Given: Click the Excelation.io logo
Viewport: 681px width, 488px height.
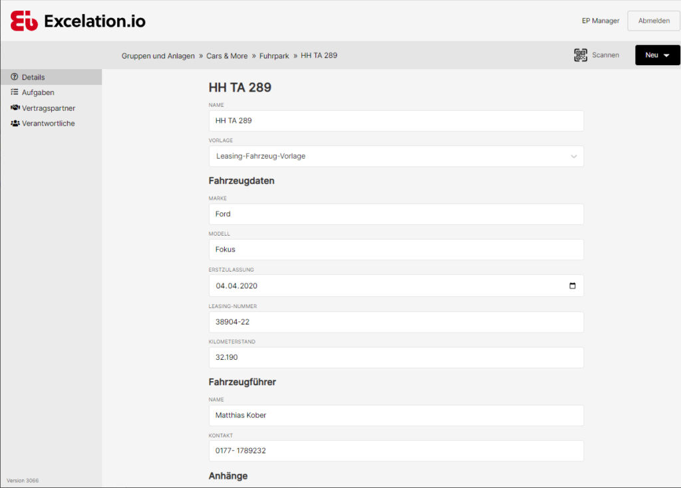Looking at the screenshot, I should pos(93,21).
